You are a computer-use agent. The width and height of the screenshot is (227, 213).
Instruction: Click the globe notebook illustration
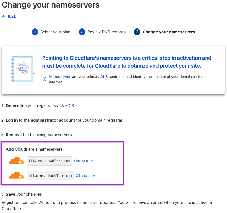pos(23,69)
